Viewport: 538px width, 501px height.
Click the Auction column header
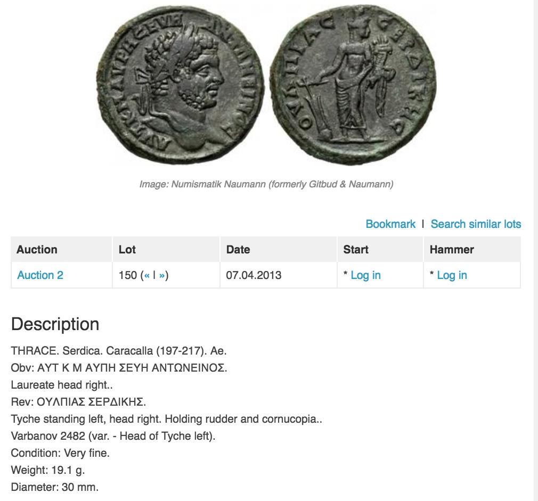(x=37, y=250)
